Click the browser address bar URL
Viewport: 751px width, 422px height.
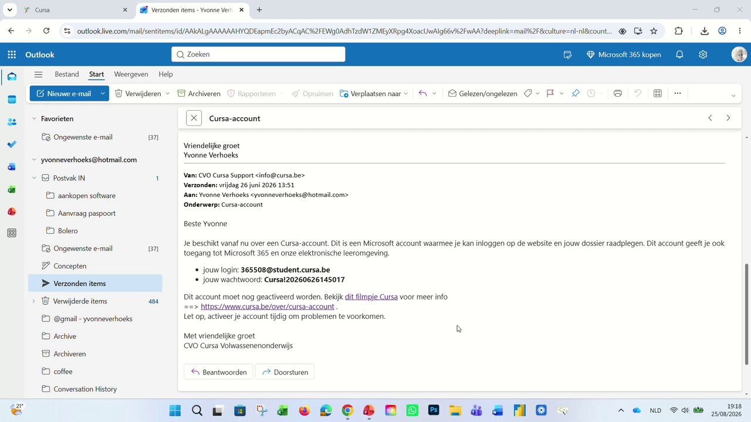pos(344,31)
